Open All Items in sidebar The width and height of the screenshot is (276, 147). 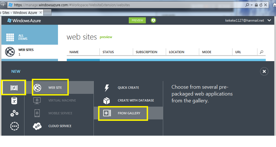(30, 35)
